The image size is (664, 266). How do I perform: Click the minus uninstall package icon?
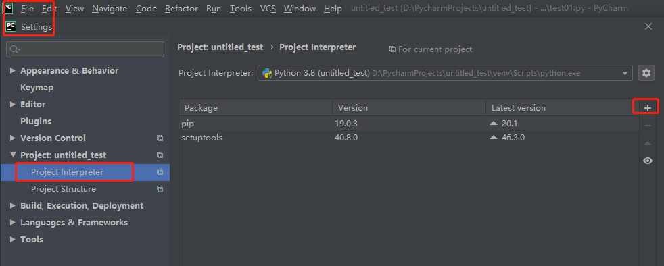648,126
